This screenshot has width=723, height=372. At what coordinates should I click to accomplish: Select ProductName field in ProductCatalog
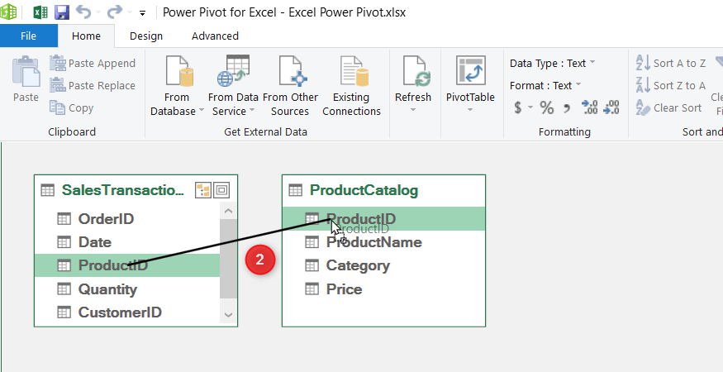(383, 242)
